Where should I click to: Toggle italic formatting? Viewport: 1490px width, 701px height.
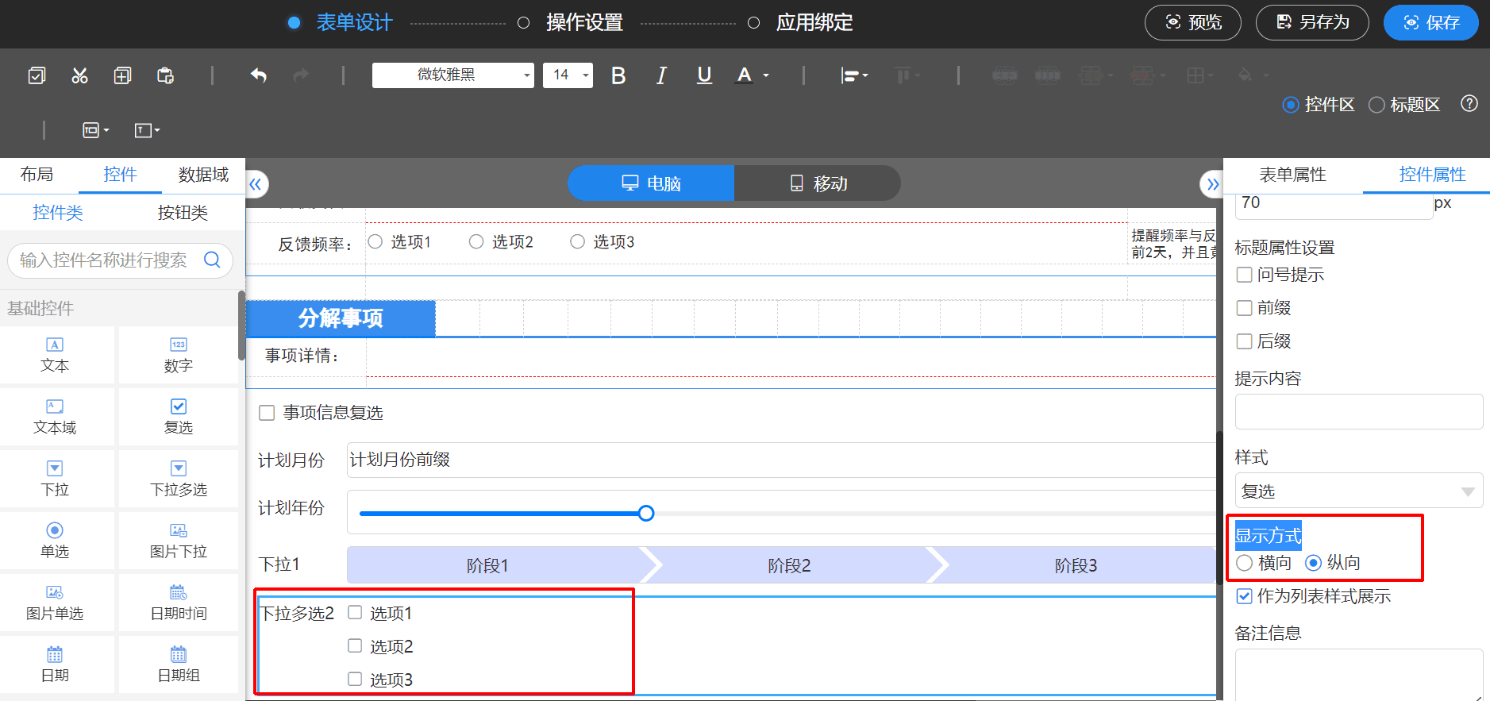point(661,75)
